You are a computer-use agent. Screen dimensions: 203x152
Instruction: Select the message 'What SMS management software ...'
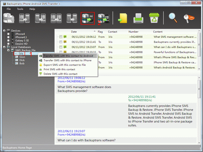175,37
